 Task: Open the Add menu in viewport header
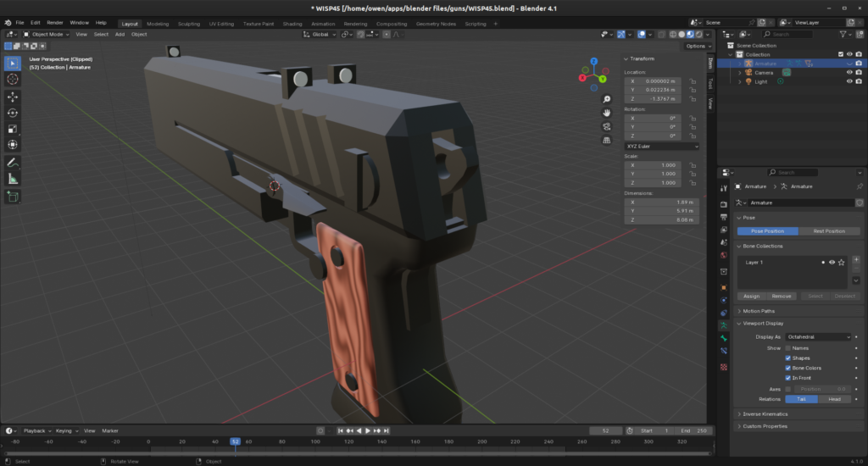[x=120, y=34]
